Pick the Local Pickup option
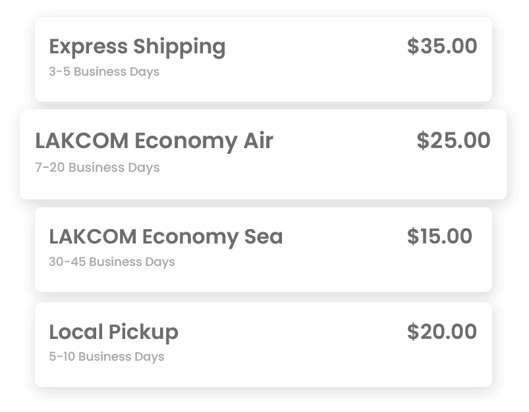This screenshot has width=529, height=412. (263, 345)
